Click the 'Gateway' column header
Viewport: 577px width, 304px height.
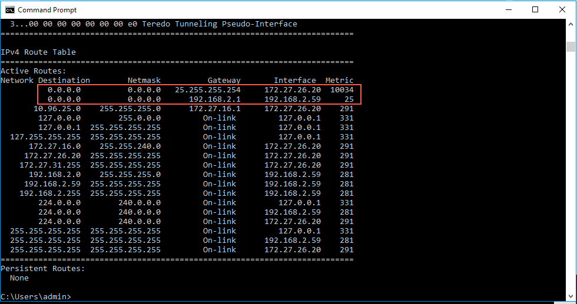coord(224,80)
